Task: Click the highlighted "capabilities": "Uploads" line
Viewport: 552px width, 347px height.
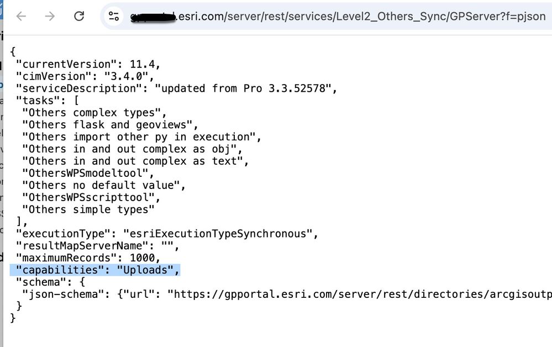Action: point(97,270)
